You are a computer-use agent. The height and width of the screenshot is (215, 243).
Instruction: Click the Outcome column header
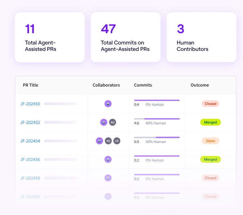(x=200, y=85)
